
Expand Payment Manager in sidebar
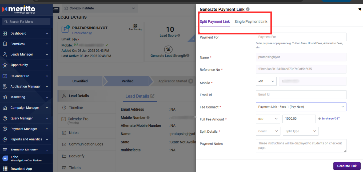point(26,129)
